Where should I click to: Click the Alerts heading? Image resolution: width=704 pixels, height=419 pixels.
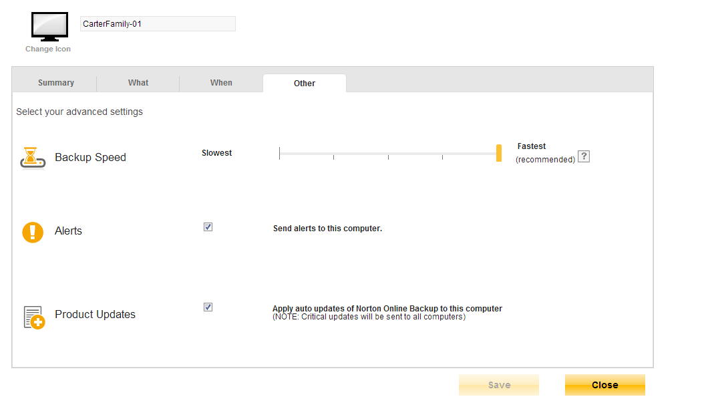68,231
